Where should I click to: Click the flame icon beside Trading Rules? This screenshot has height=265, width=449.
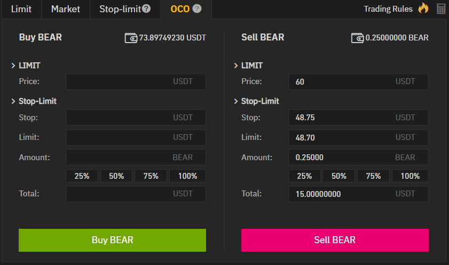coord(423,9)
